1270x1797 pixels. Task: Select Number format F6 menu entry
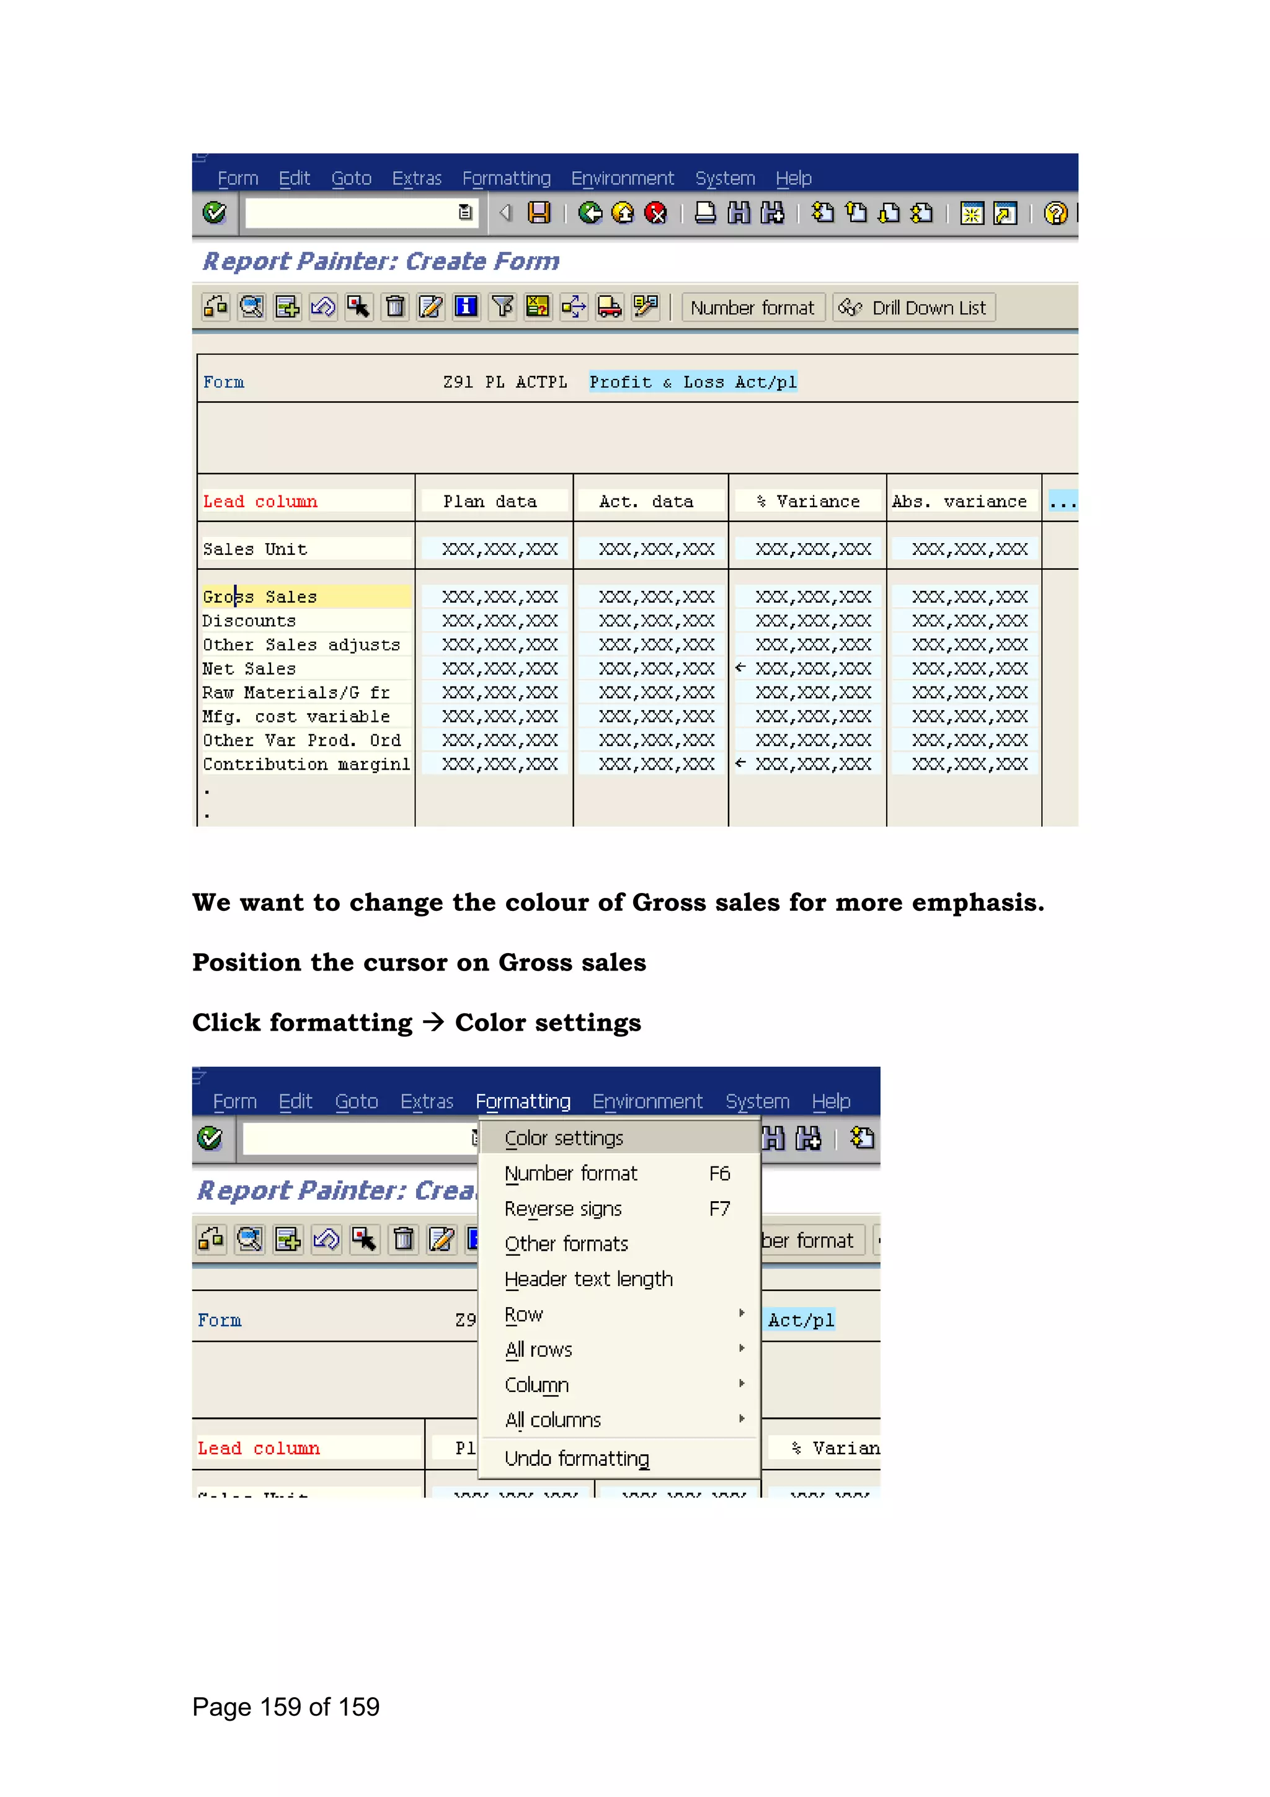(619, 1173)
